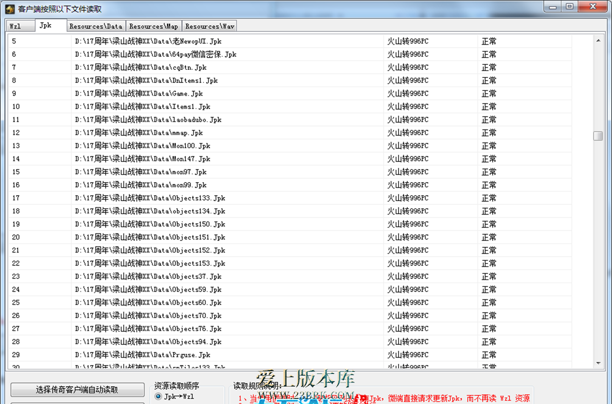612x404 pixels.
Task: Close the window with X button
Action: point(593,7)
